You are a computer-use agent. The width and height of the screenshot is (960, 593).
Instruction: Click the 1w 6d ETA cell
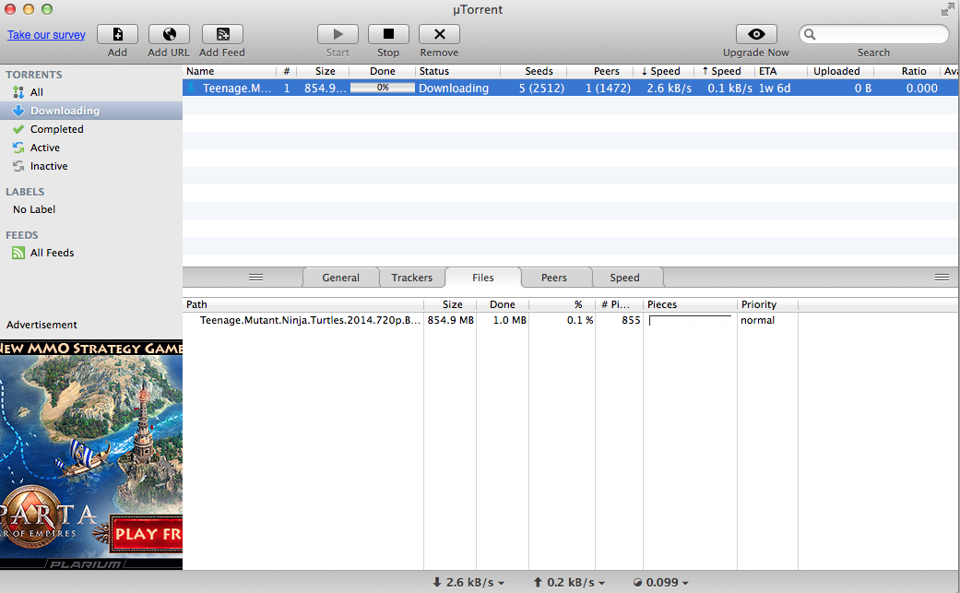coord(775,89)
